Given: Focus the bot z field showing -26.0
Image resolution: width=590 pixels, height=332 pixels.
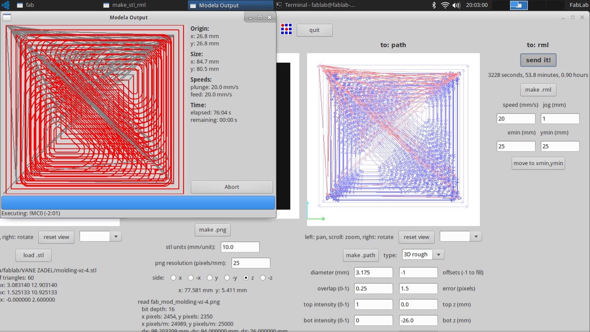Looking at the screenshot, I should [419, 320].
